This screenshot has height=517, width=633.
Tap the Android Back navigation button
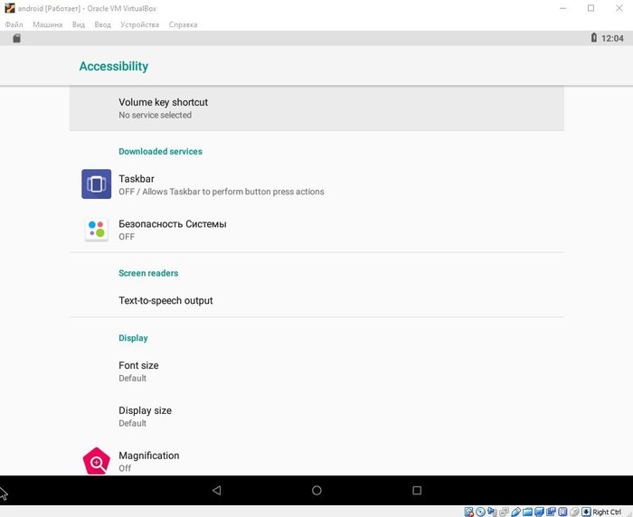tap(216, 490)
